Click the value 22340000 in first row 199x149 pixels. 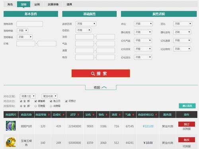75,126
